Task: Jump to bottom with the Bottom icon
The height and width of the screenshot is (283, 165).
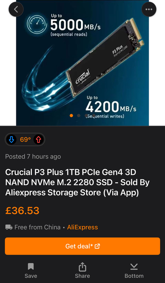Action: coord(134,271)
